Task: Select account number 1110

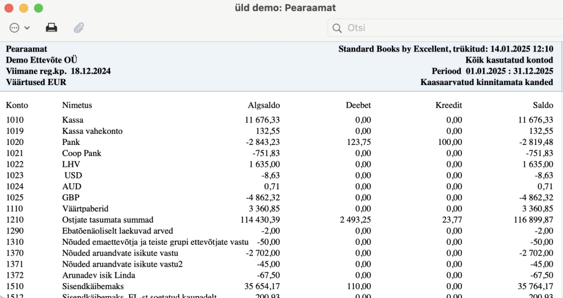Action: [14, 209]
